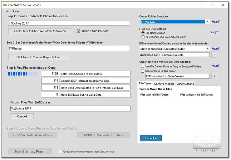Screen dimensions: 231x160
Task: Browse for Duplicates To folder with arrow button
Action: [x=215, y=55]
